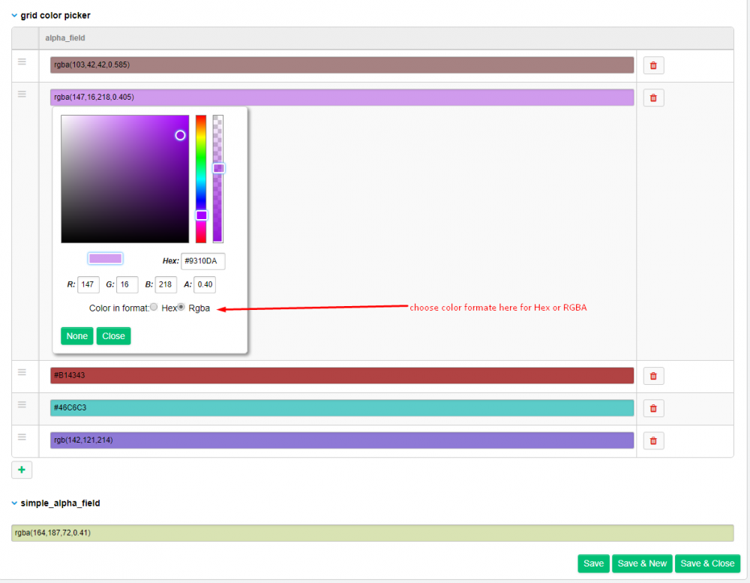This screenshot has height=583, width=750.
Task: Collapse the grid color picker section
Action: (14, 15)
